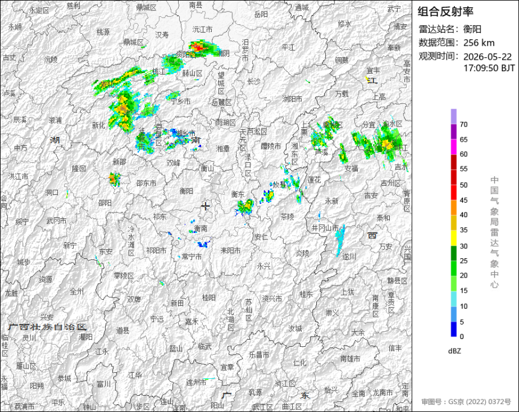Click the 炎陵 map label

302,253
